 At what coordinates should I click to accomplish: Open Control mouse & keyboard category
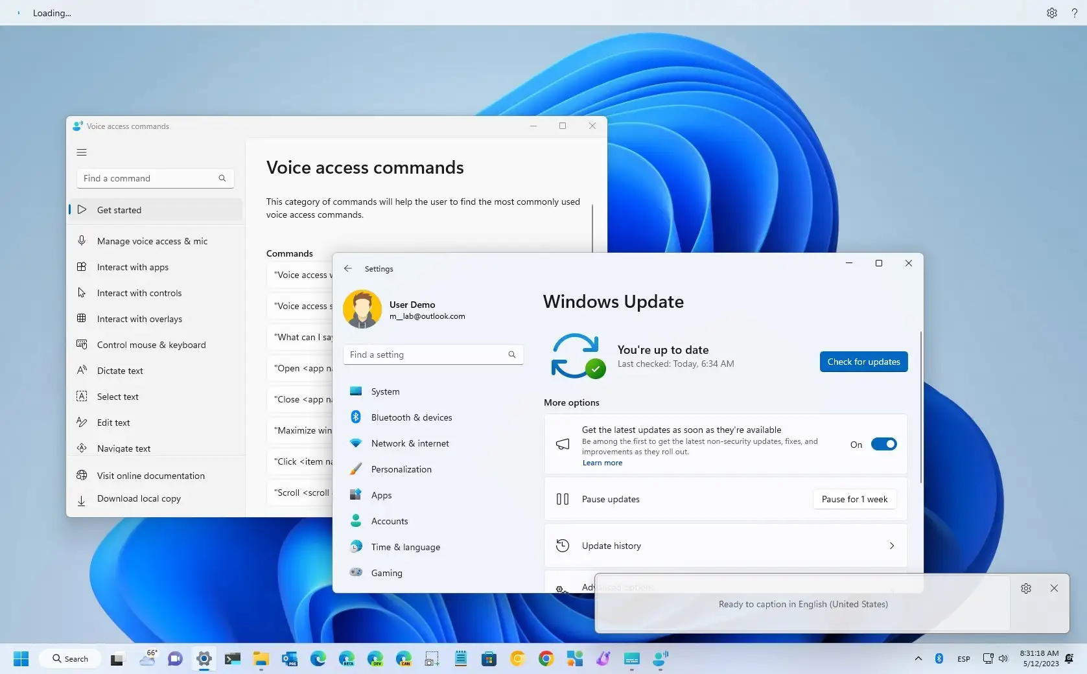coord(156,345)
